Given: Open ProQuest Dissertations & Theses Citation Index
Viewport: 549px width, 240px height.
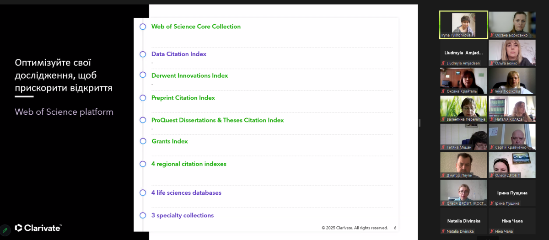Looking at the screenshot, I should [217, 120].
